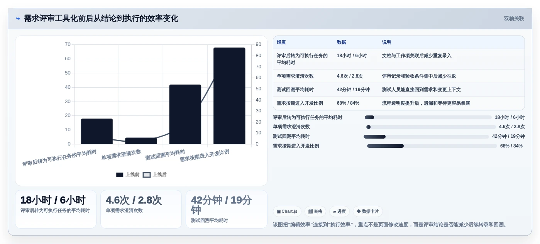Click the 测试回溯平均耗时 bar in chart
540x244 pixels.
tap(185, 114)
